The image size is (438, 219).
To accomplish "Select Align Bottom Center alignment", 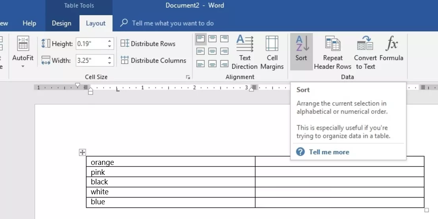I will click(213, 64).
